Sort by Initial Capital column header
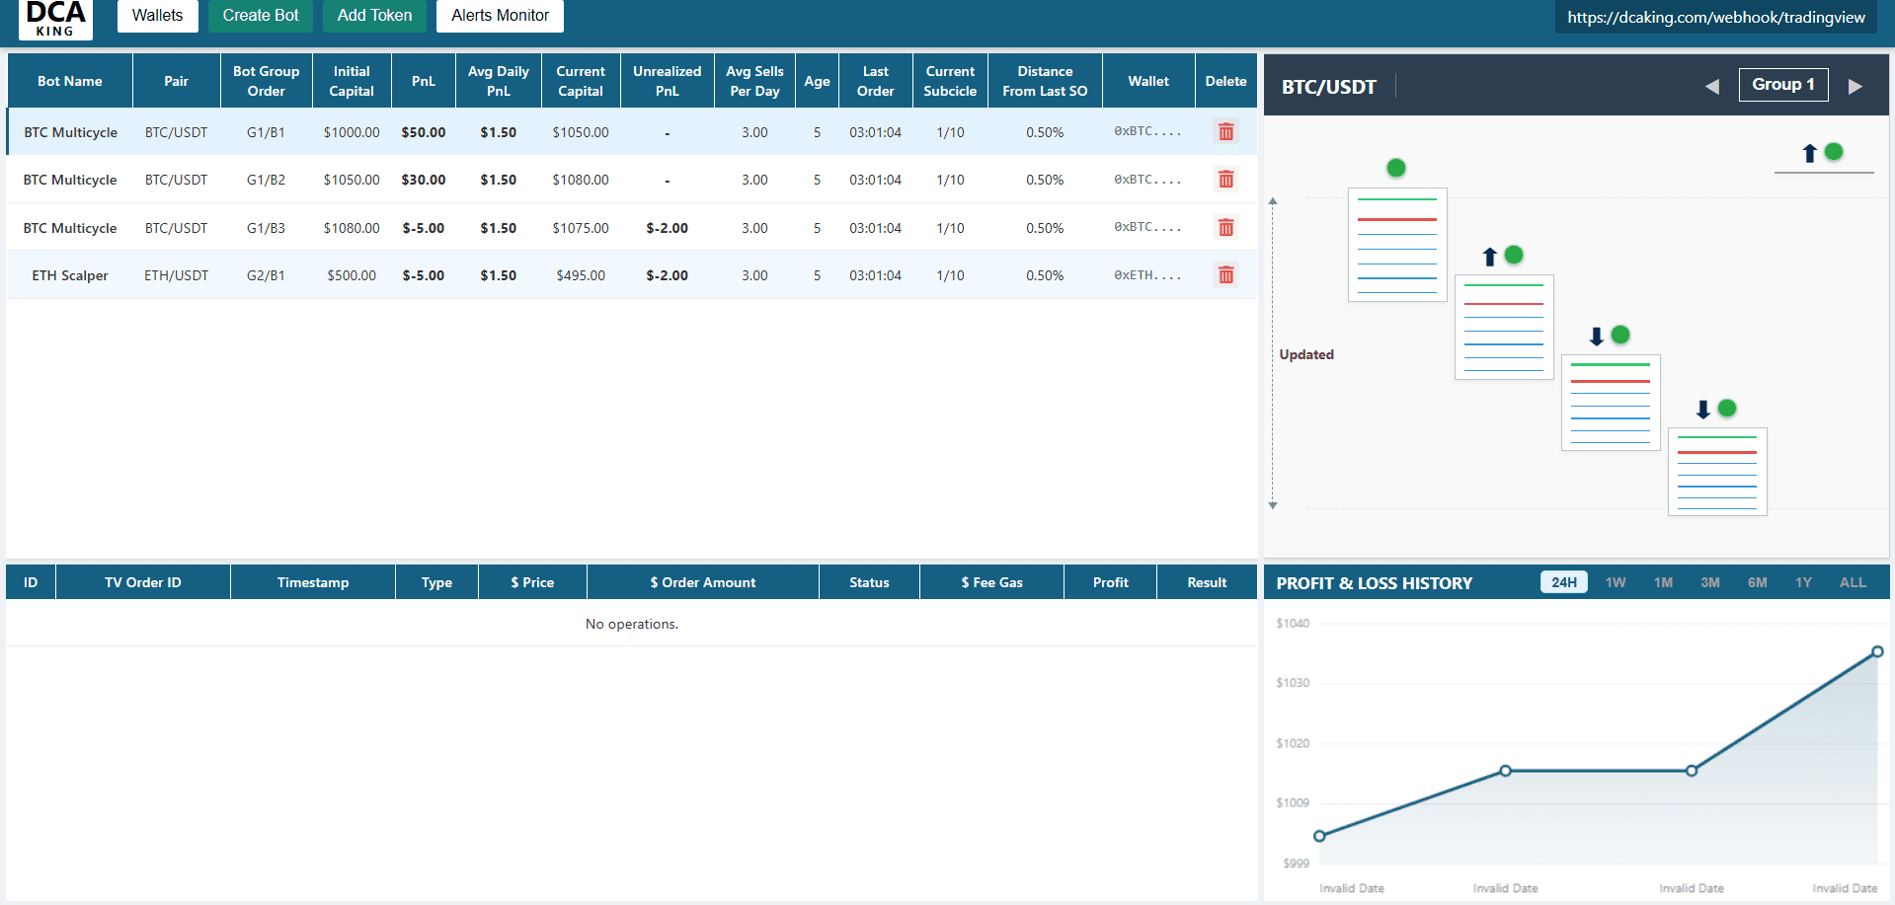 tap(352, 81)
